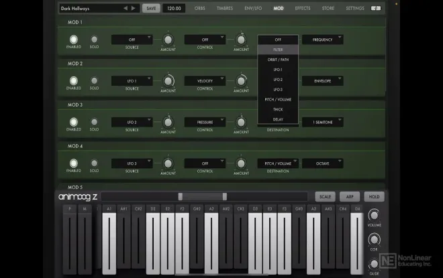Toggle MOD 4 Enabled button
This screenshot has width=443, height=278.
coord(74,163)
